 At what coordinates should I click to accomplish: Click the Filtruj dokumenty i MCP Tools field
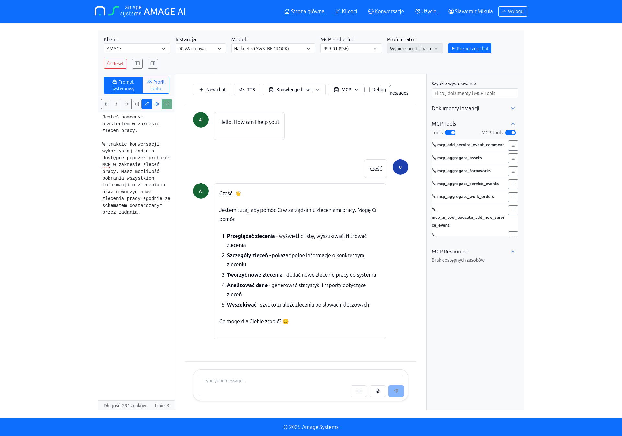tap(475, 93)
